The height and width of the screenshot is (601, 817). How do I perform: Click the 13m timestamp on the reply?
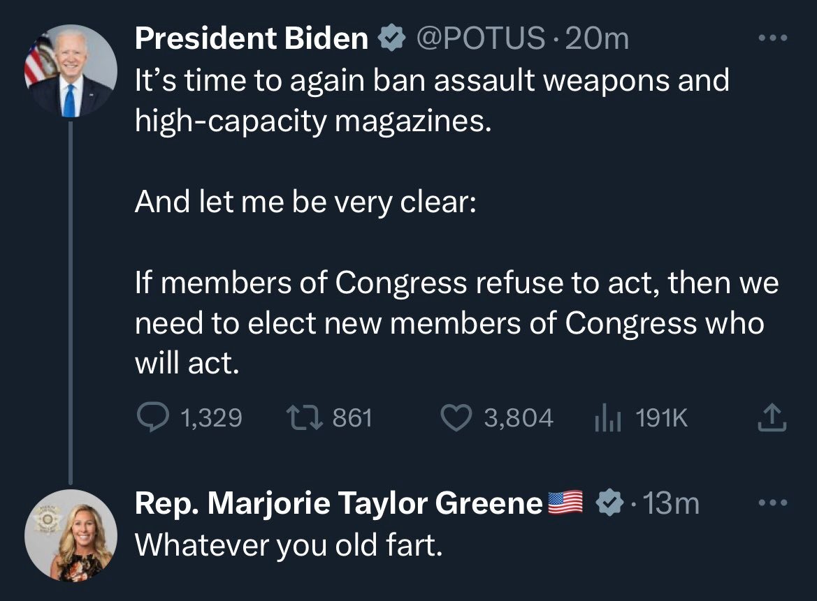(671, 502)
